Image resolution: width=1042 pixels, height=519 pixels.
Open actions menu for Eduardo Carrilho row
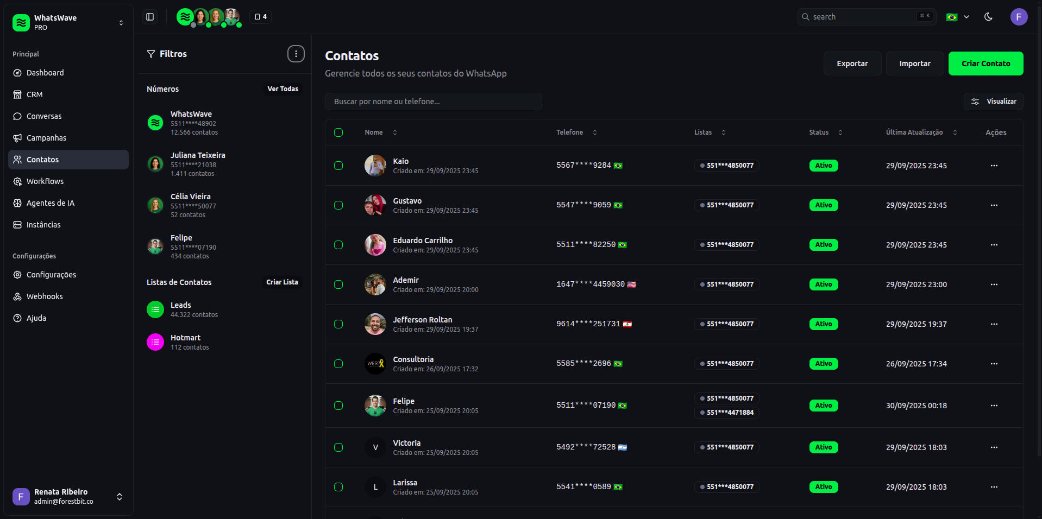[x=994, y=245]
